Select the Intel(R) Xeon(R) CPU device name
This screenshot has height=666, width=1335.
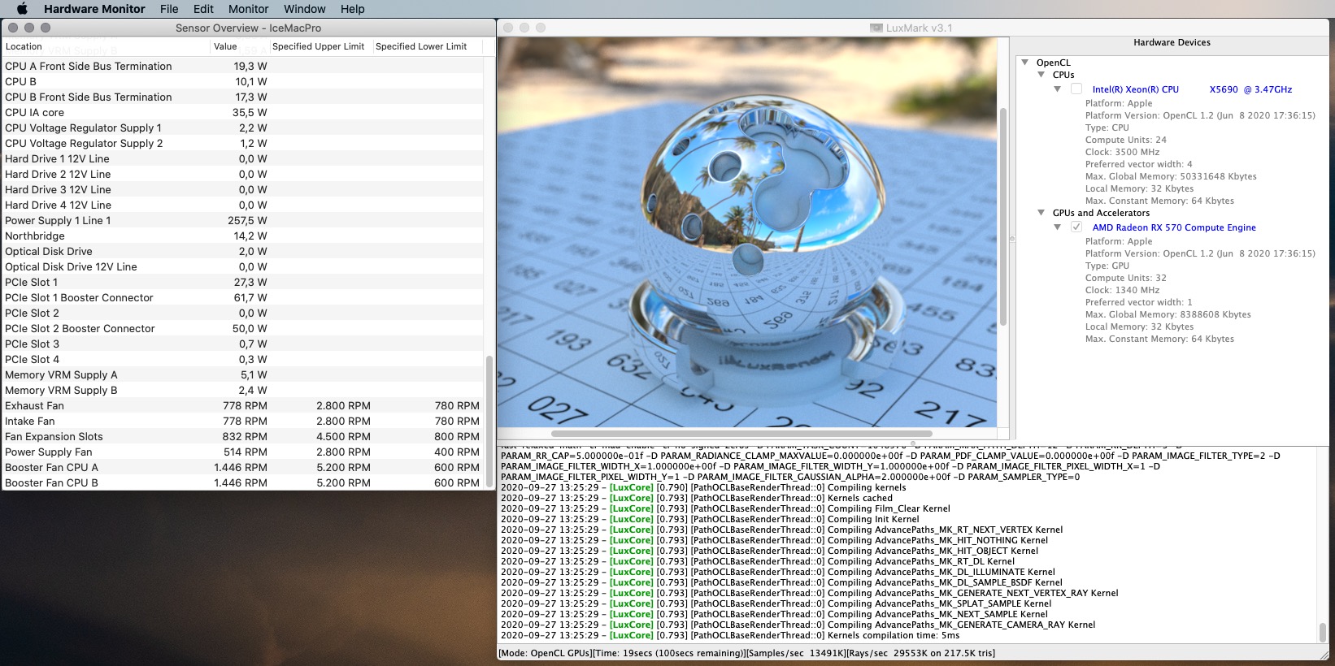click(x=1192, y=89)
